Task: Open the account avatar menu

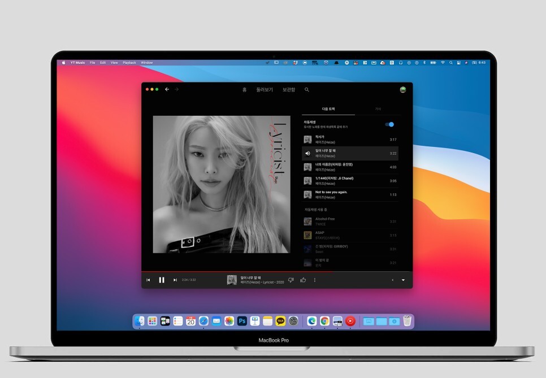Action: tap(403, 89)
